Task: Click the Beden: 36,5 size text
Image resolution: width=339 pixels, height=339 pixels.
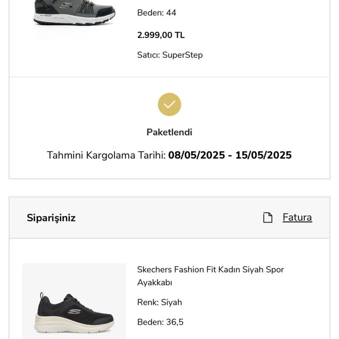Action: click(160, 322)
